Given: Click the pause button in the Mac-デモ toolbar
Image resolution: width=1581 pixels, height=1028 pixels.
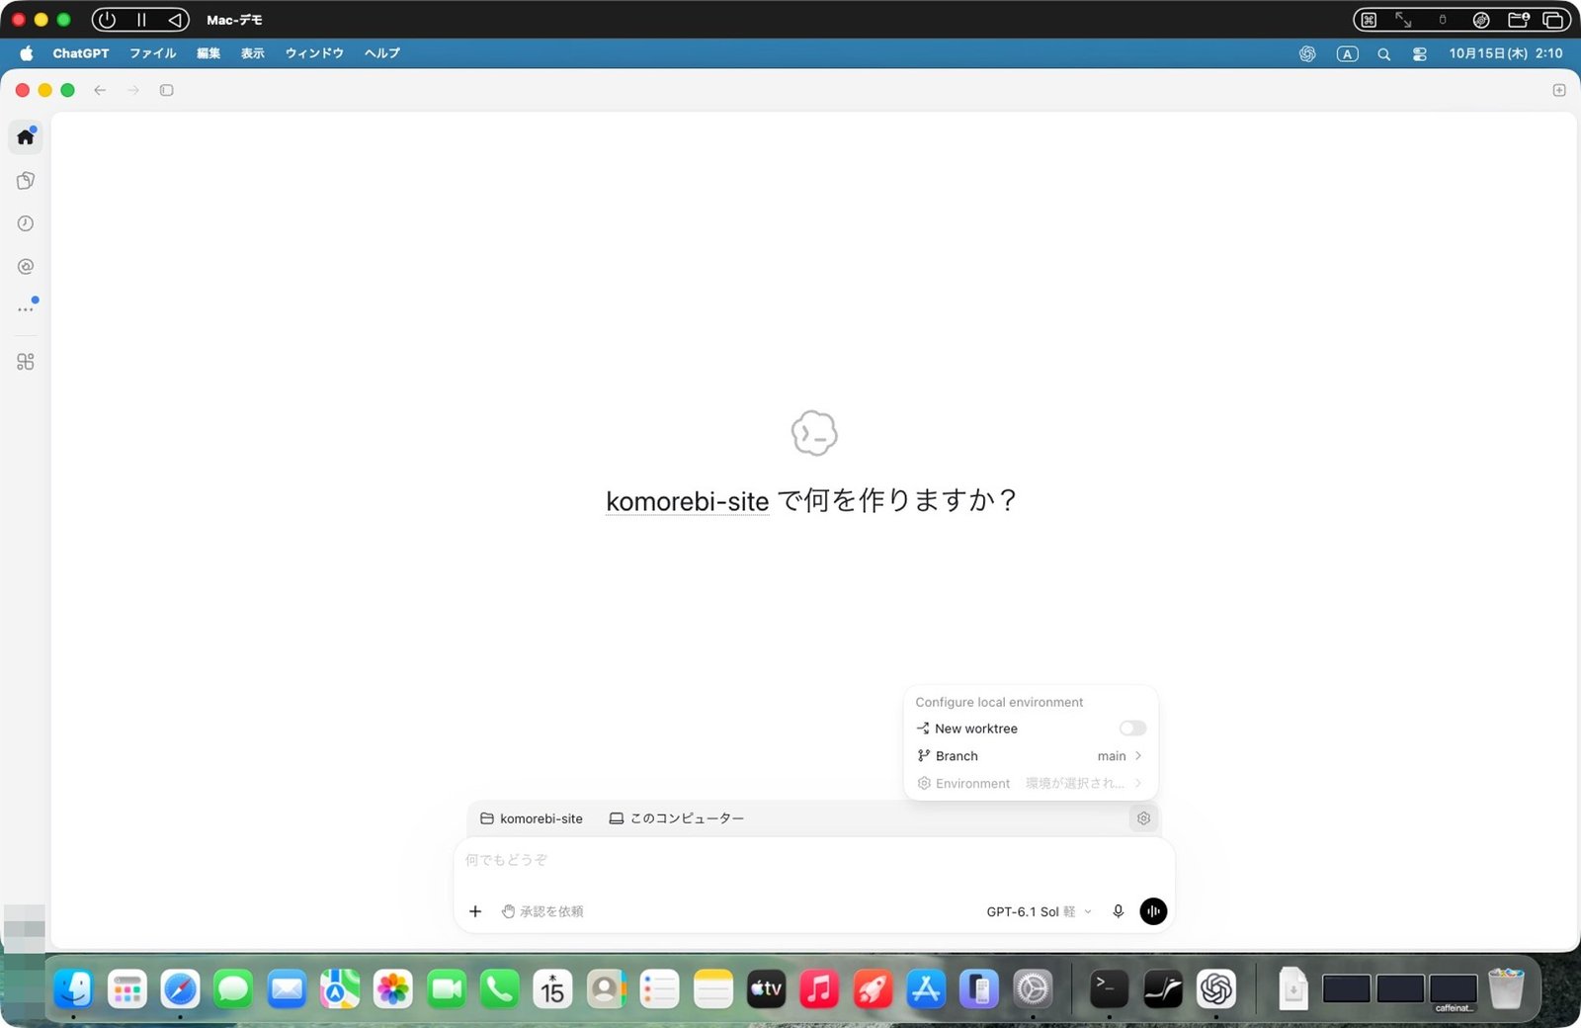Looking at the screenshot, I should (141, 20).
